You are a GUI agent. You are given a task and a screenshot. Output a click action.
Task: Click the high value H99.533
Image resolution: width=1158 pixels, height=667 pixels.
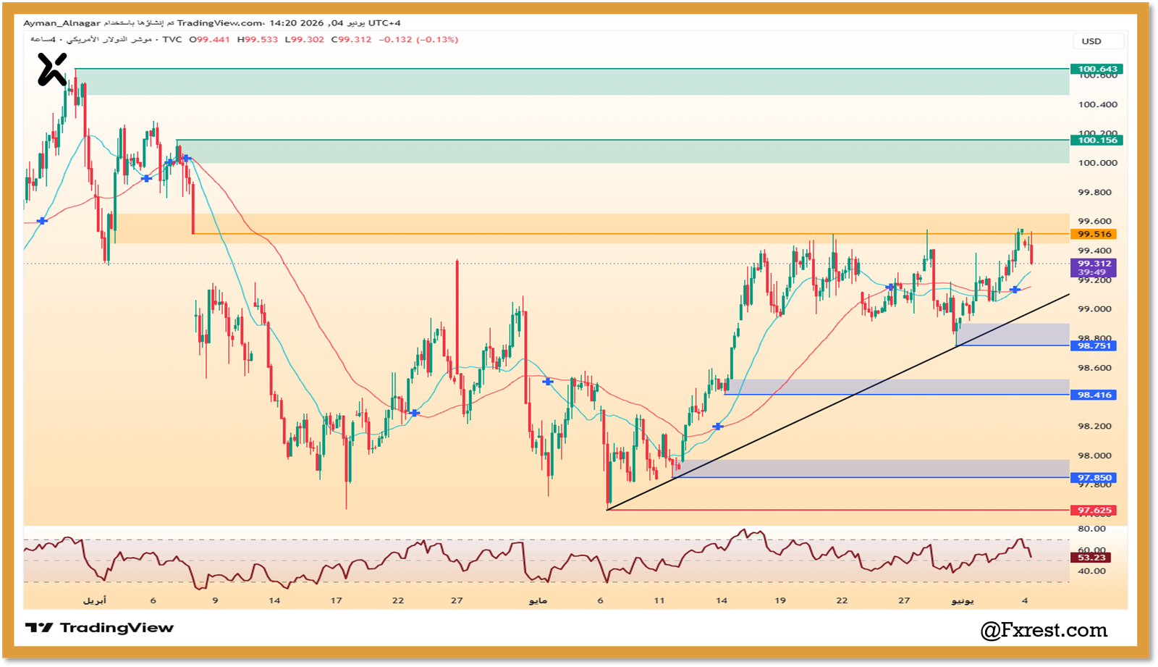coord(258,40)
